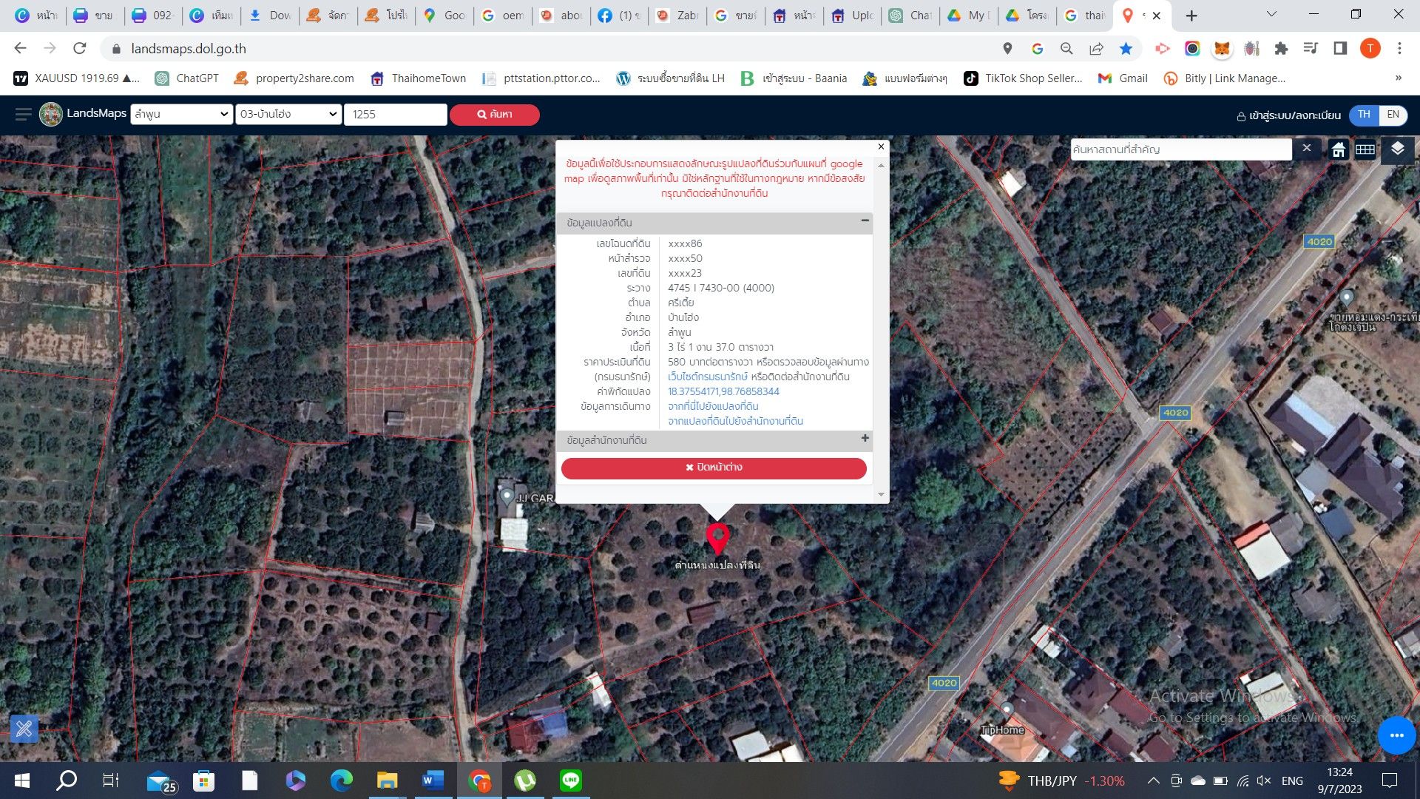This screenshot has width=1420, height=799.
Task: Open the 03-บ้านโฮ่ง district dropdown
Action: tap(288, 114)
